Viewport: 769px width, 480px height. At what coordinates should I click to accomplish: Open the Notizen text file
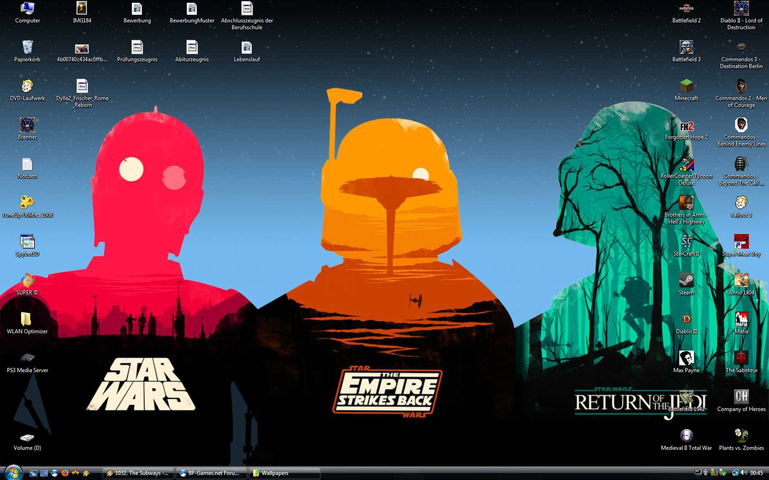coord(27,168)
